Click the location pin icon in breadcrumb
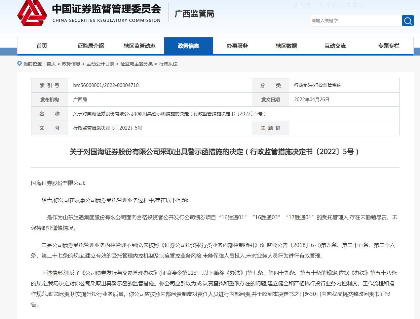 (x=19, y=63)
